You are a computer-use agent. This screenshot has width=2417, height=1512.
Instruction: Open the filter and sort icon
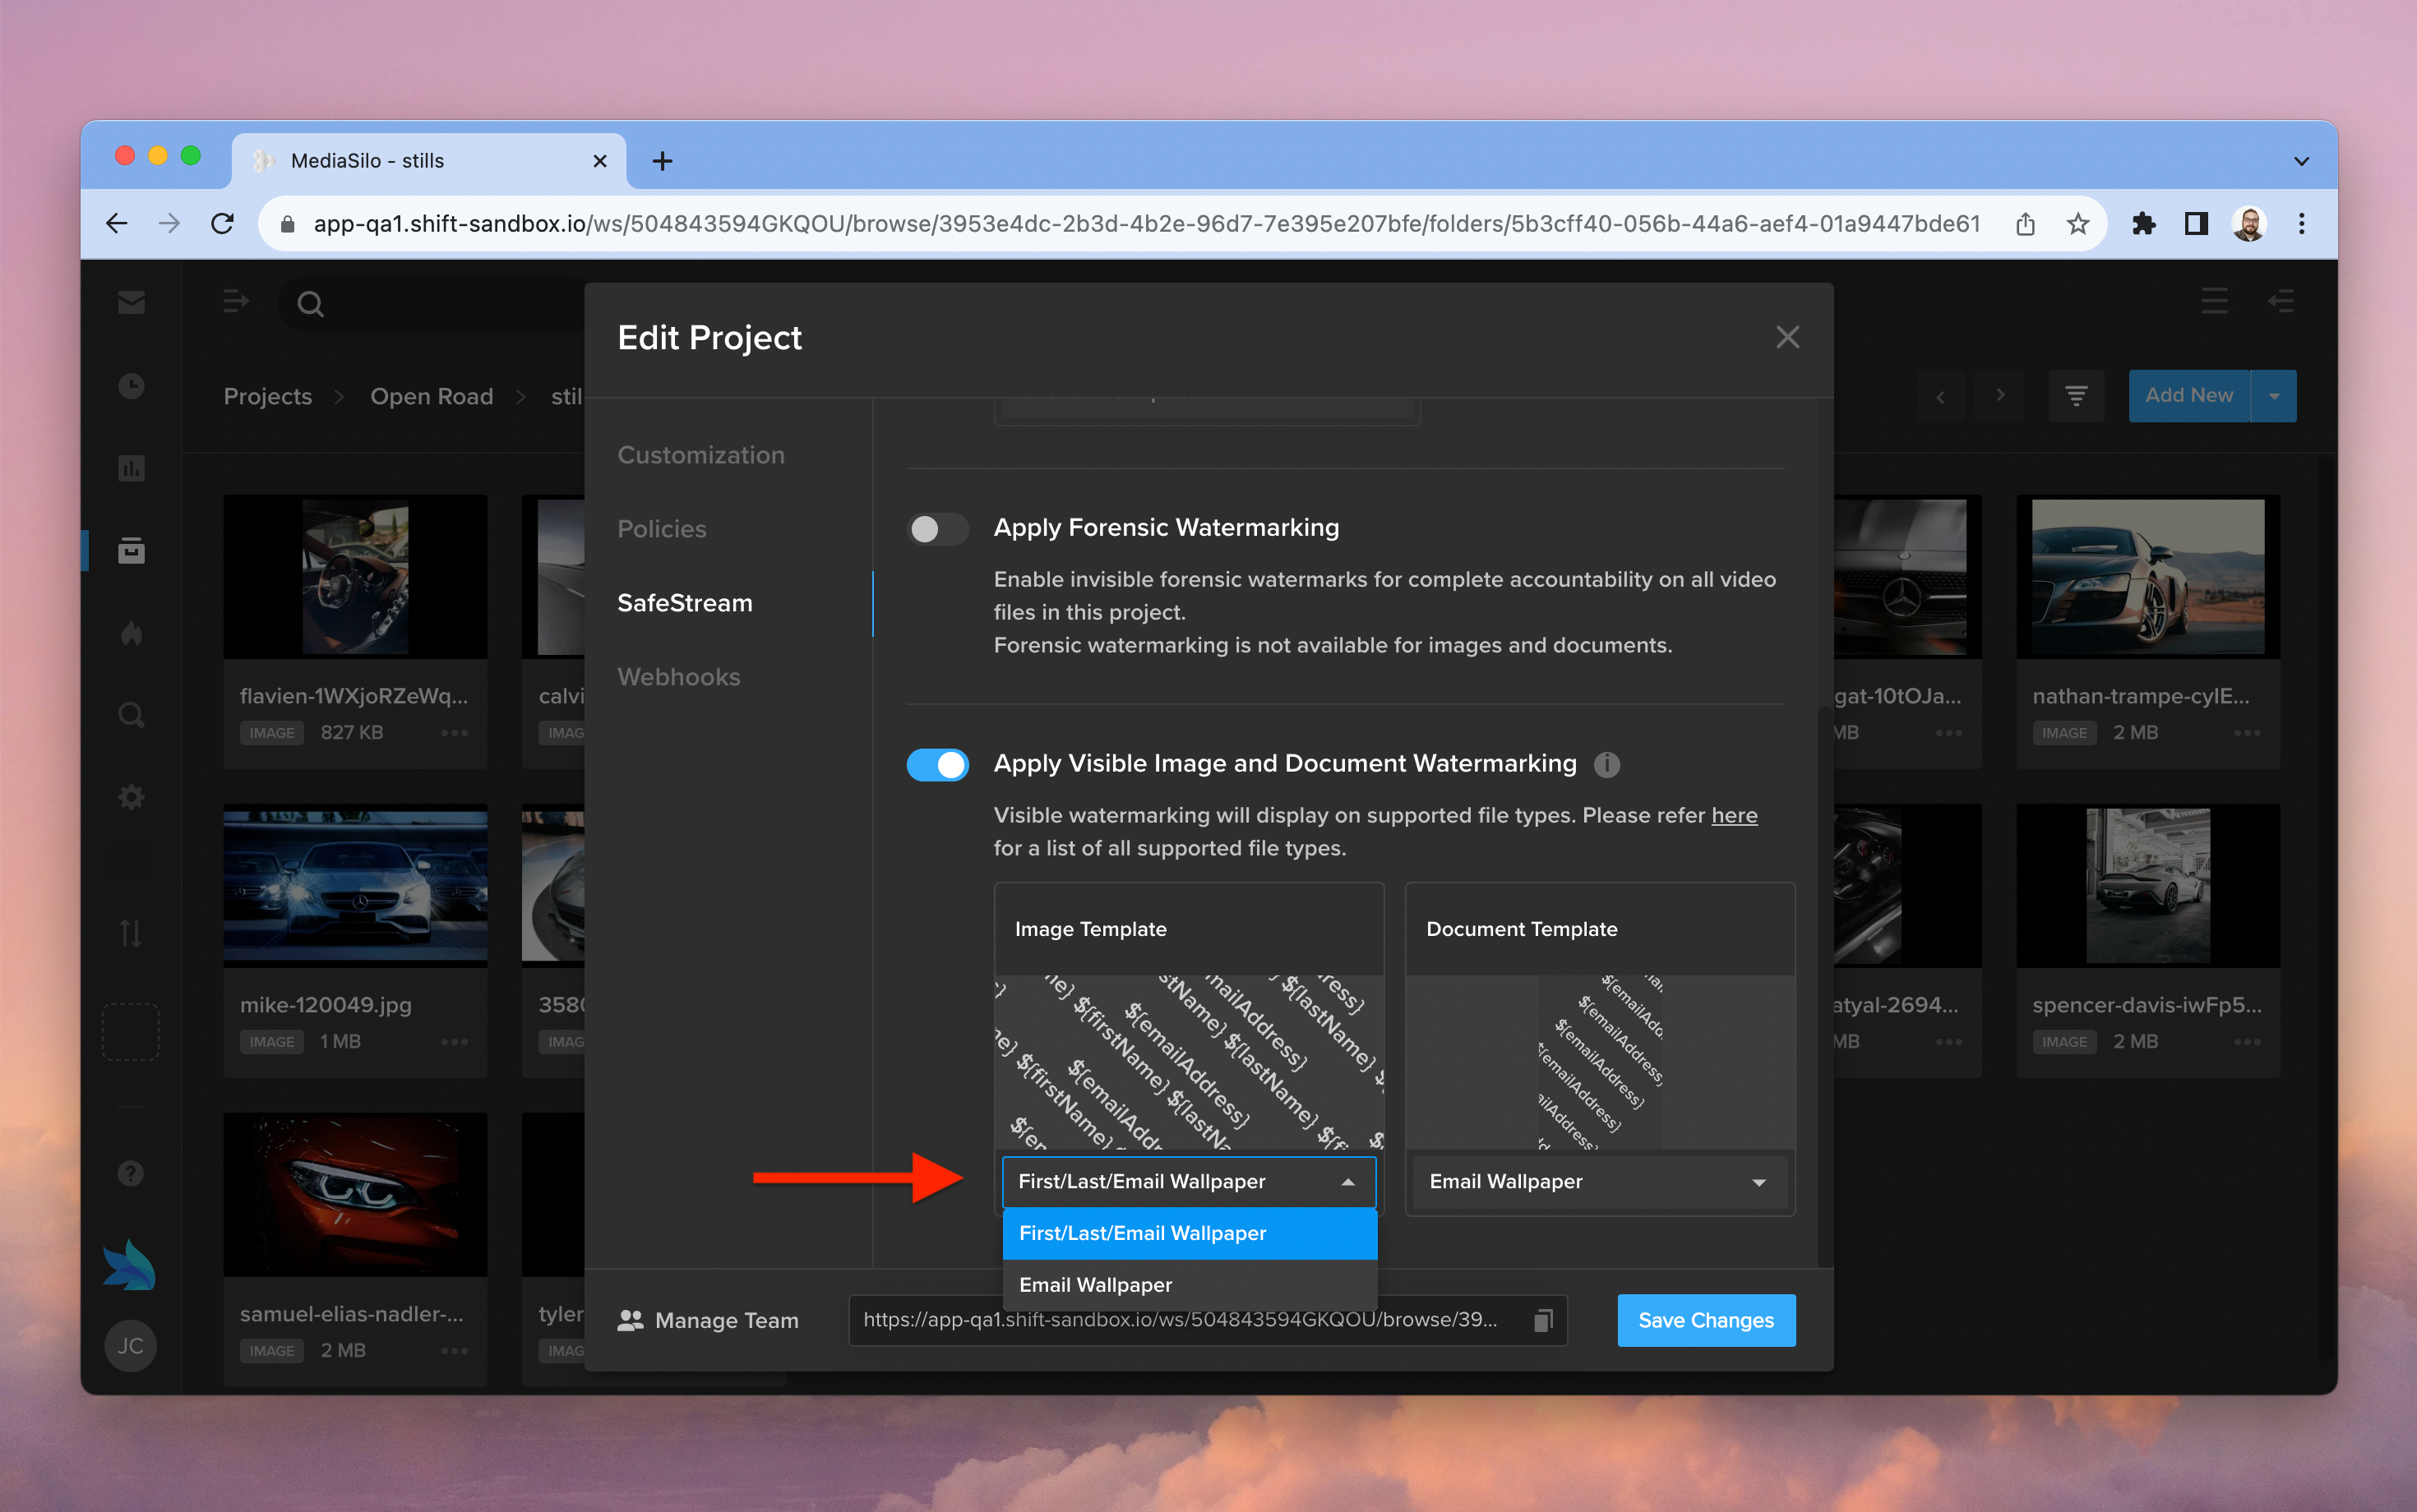pos(2077,396)
